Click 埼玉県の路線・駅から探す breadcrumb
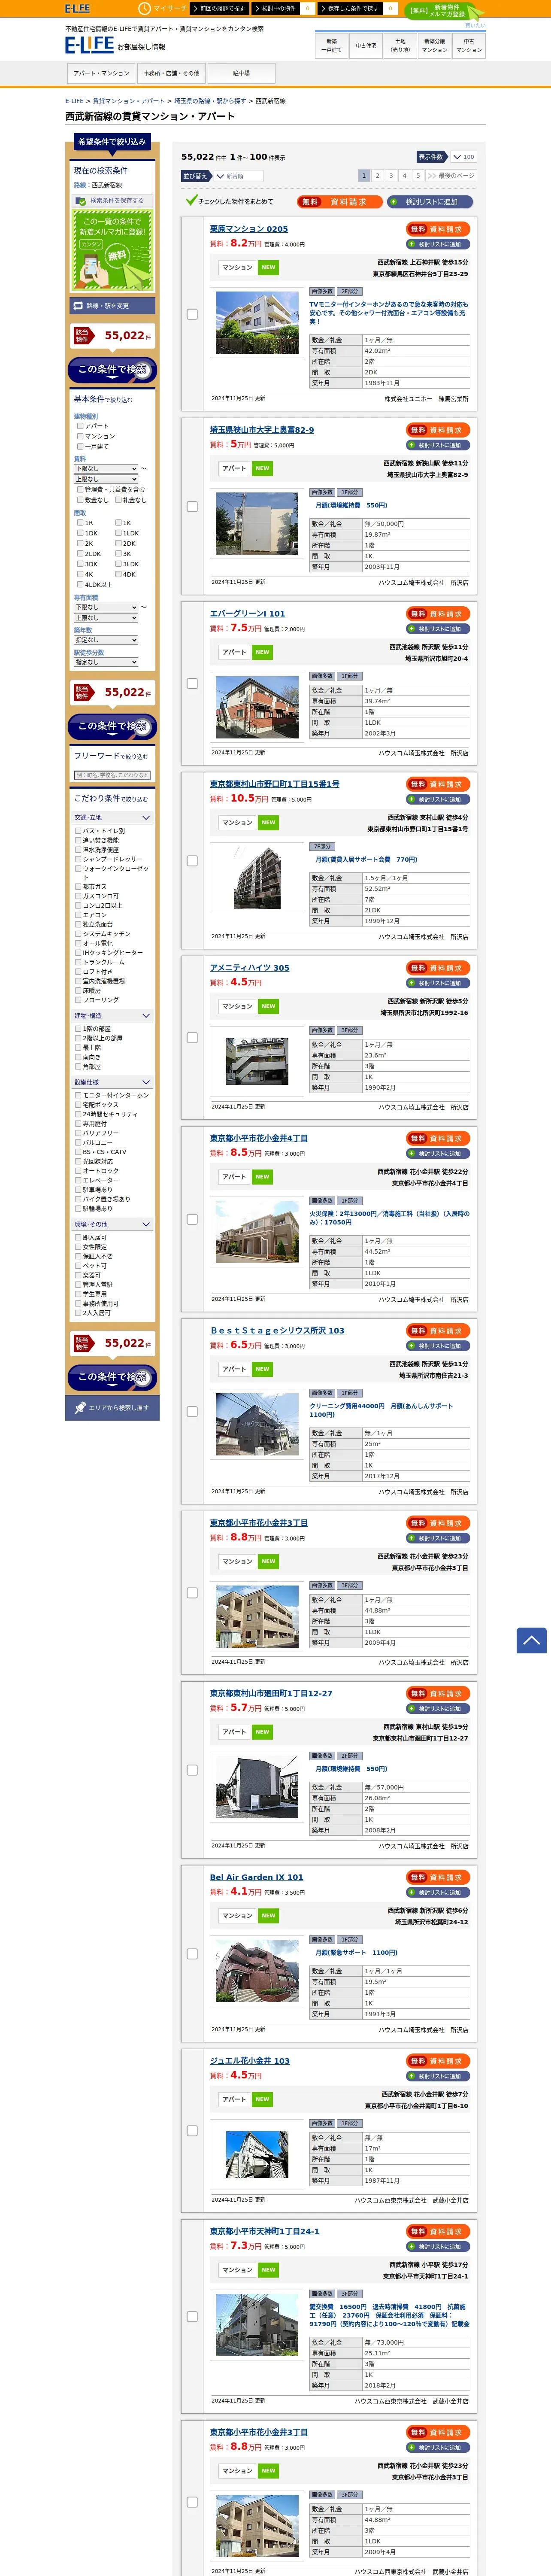This screenshot has height=2576, width=551. [x=210, y=101]
